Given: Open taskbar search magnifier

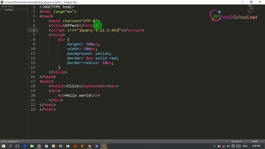Looking at the screenshot, I should (x=10, y=146).
